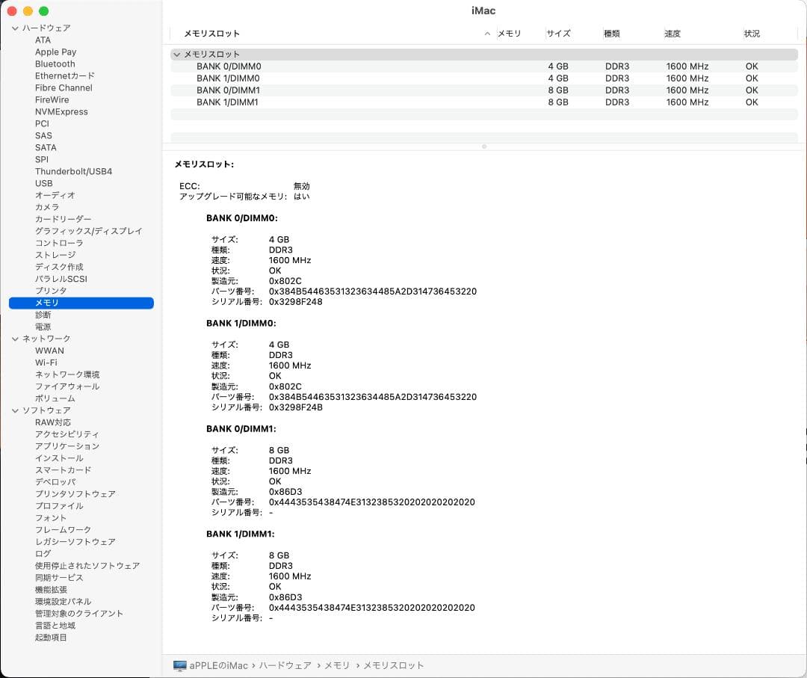Screen dimensions: 807x678
Task: Open the 電源 hardware section
Action: (x=43, y=327)
